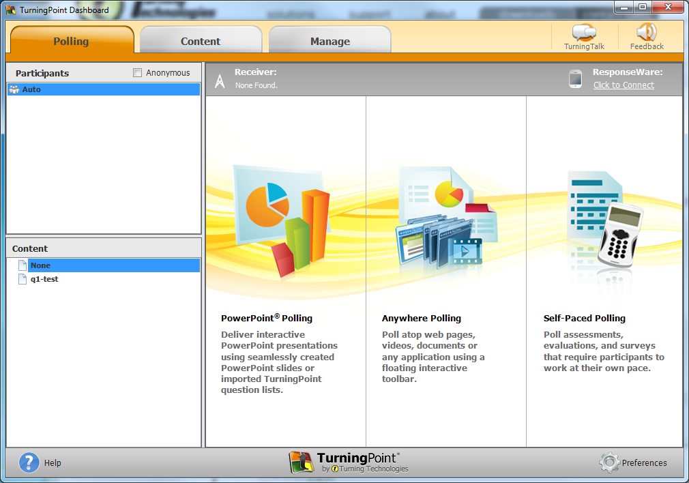Viewport: 689px width, 483px height.
Task: Select the Polling tab
Action: click(72, 41)
